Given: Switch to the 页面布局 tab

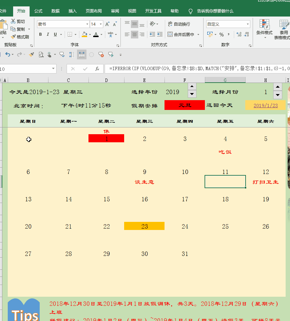Looking at the screenshot, I should (94, 11).
